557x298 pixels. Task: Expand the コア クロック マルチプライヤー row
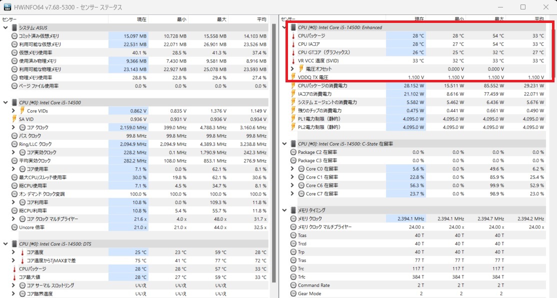click(13, 219)
